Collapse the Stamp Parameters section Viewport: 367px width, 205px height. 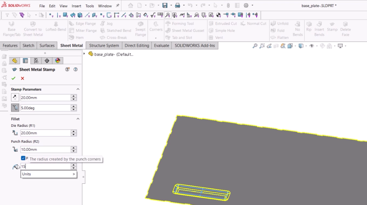(78, 89)
